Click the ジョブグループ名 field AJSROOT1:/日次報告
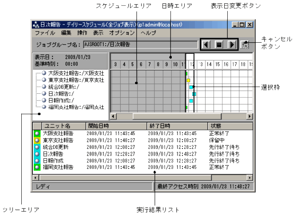 pyautogui.click(x=140, y=44)
